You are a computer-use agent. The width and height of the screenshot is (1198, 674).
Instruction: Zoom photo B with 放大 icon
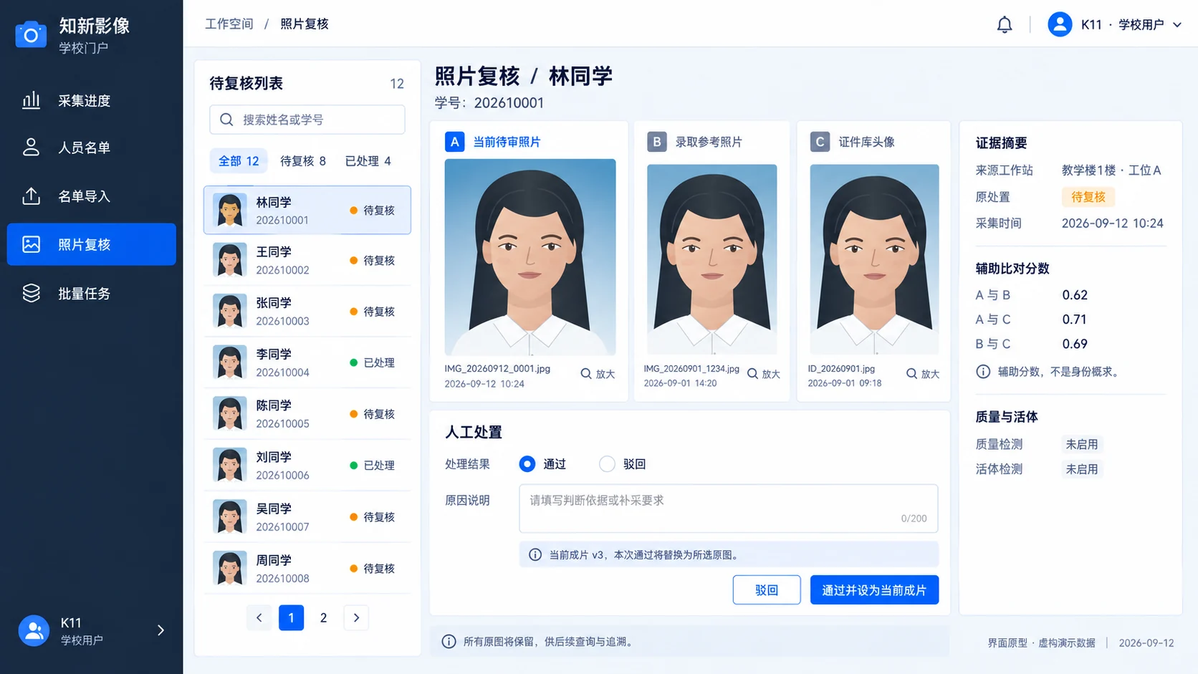pyautogui.click(x=763, y=374)
